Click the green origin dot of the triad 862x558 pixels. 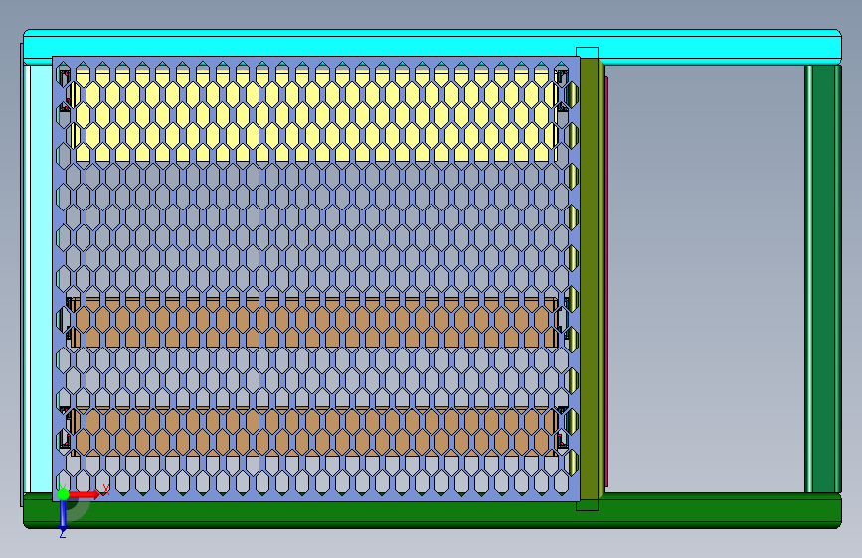point(63,494)
